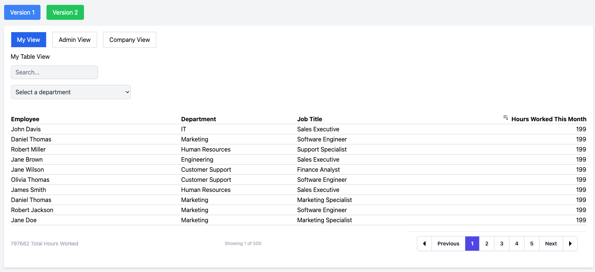Go to page 2

(x=487, y=244)
